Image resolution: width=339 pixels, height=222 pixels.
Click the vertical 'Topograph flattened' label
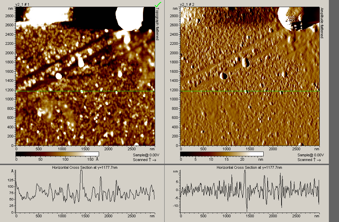[157, 24]
